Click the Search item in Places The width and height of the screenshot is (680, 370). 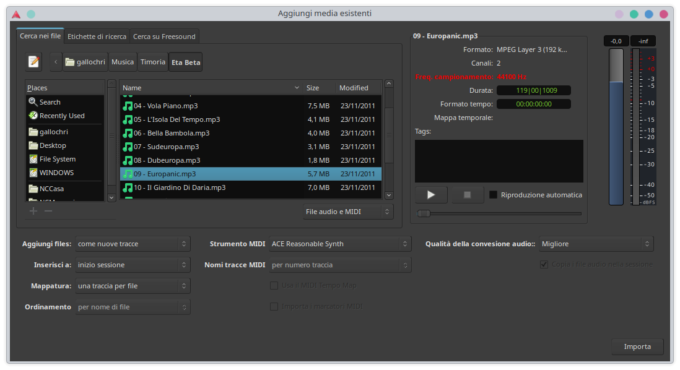[x=50, y=102]
